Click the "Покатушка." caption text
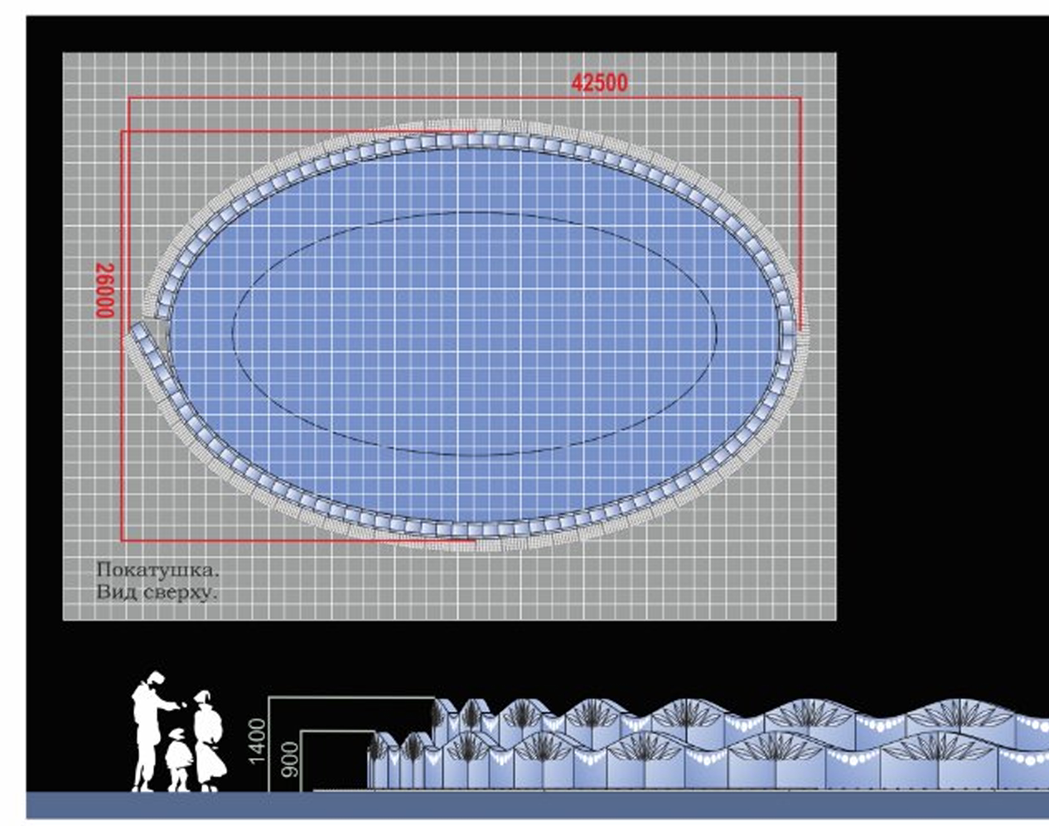This screenshot has height=826, width=1049. point(158,570)
